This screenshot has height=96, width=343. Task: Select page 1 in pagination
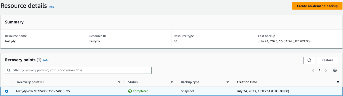click(x=320, y=70)
